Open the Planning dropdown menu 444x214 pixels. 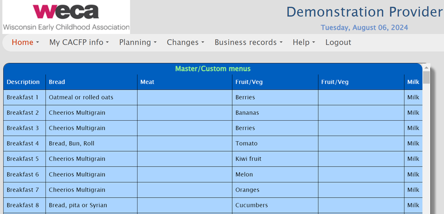click(138, 42)
